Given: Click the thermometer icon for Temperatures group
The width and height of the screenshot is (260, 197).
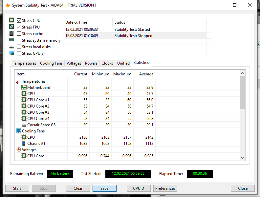Looking at the screenshot, I should (x=18, y=81).
